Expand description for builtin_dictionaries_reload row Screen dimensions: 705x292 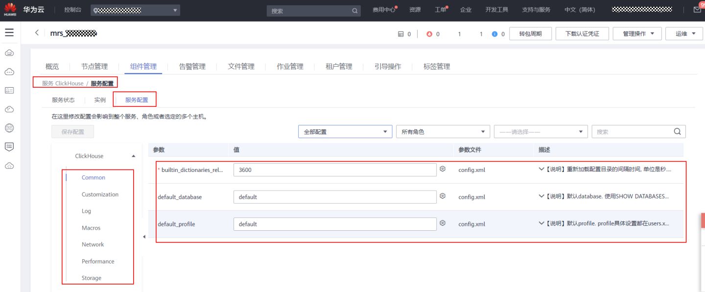[541, 169]
